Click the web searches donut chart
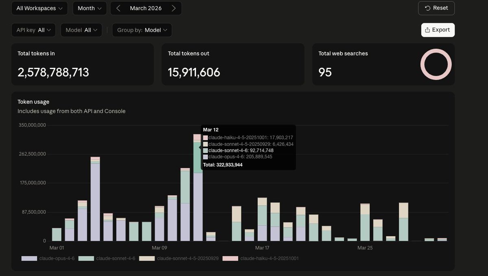488x276 pixels. tap(436, 64)
